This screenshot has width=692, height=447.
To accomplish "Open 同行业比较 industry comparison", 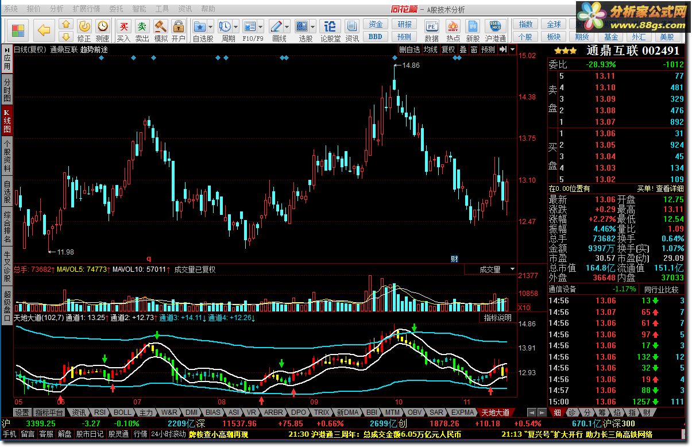I will click(662, 289).
